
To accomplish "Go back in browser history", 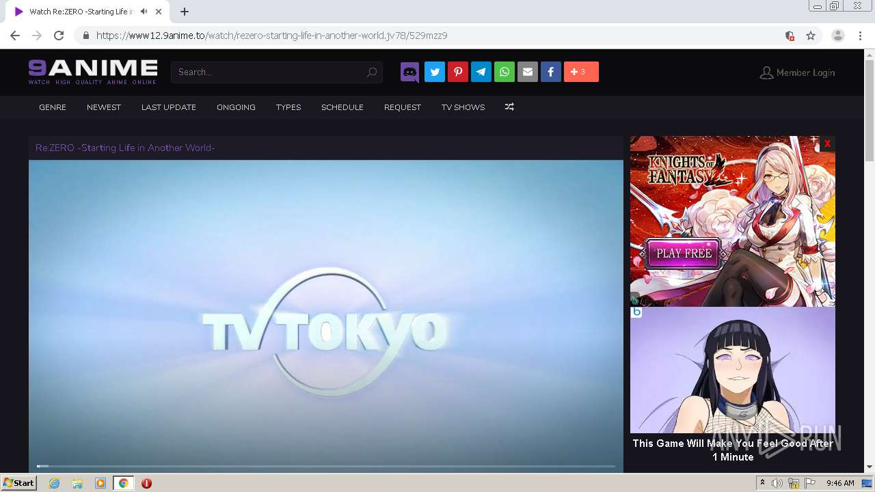I will point(15,36).
